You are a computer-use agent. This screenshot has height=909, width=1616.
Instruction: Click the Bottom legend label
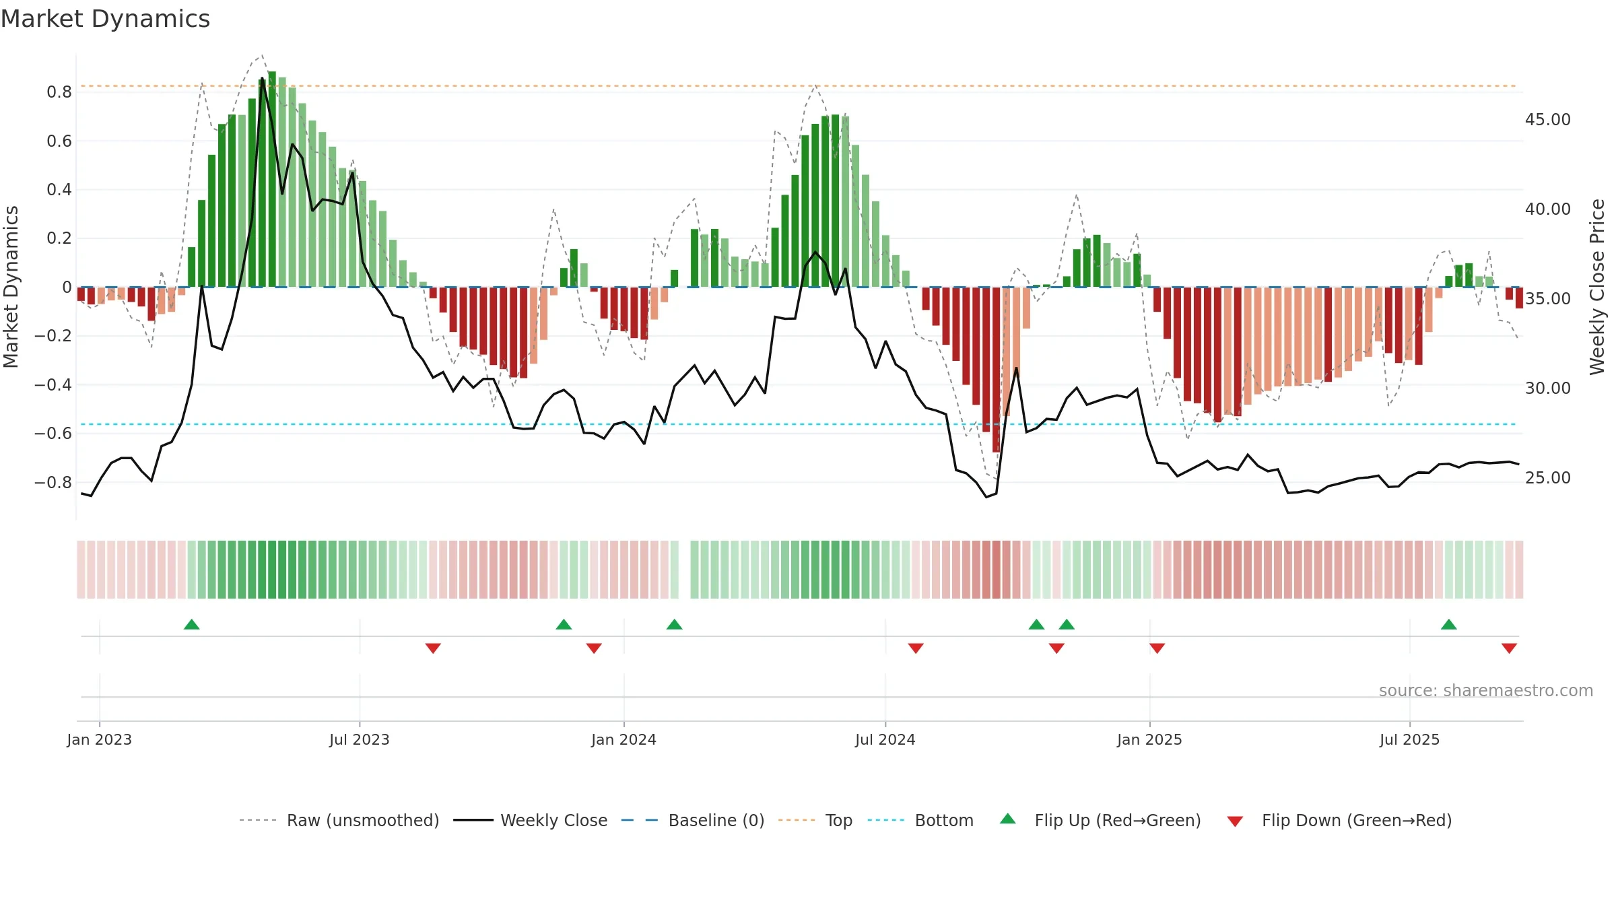click(x=944, y=820)
